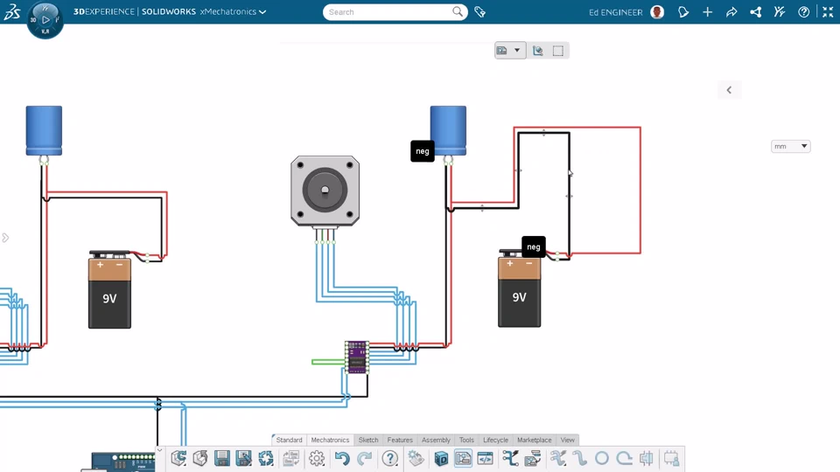
Task: Open the settings gear in action bar
Action: 317,458
